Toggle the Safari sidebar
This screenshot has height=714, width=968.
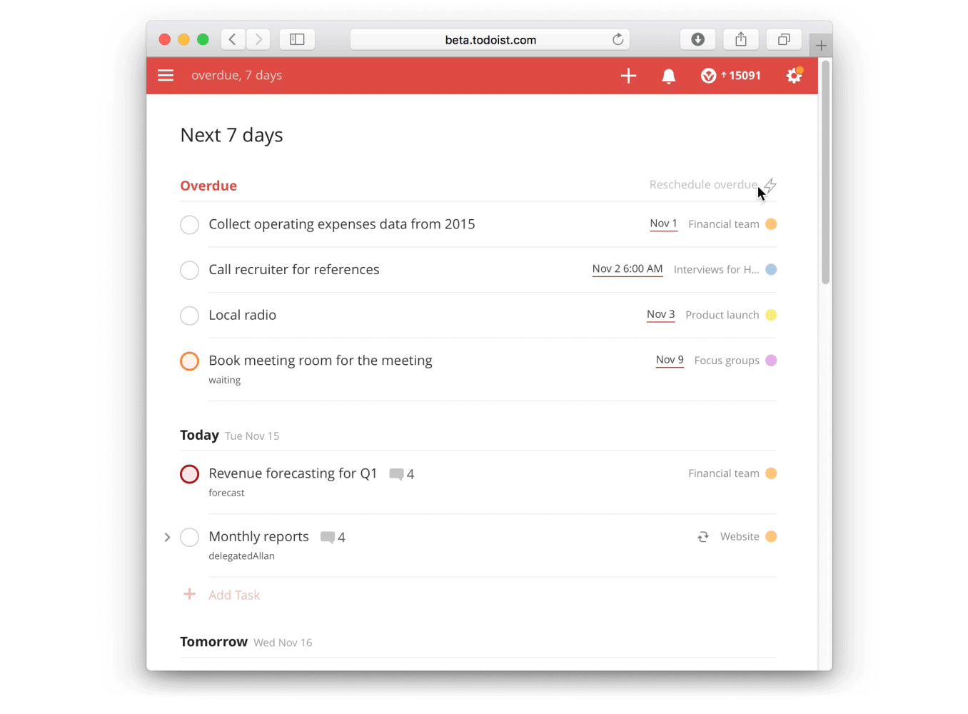(297, 39)
